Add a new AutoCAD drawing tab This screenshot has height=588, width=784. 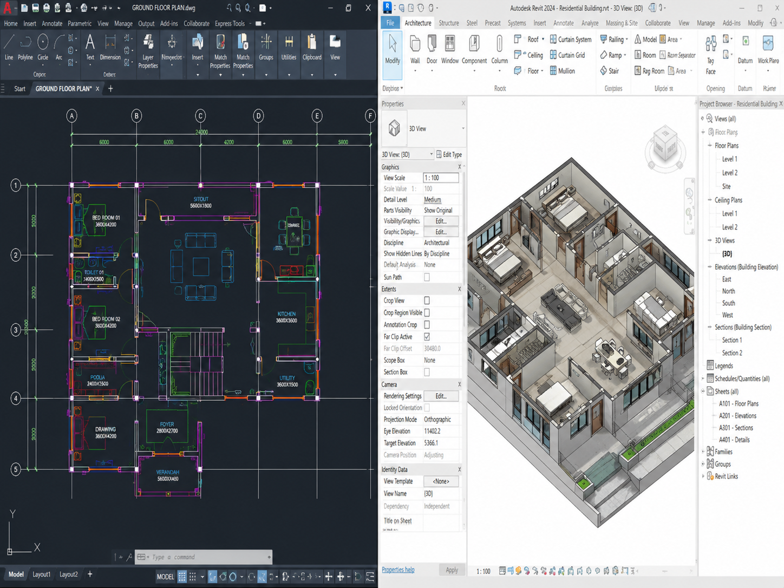(x=110, y=89)
